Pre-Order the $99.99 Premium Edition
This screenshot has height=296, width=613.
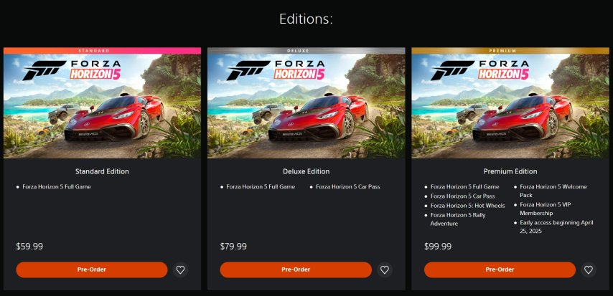tap(500, 269)
